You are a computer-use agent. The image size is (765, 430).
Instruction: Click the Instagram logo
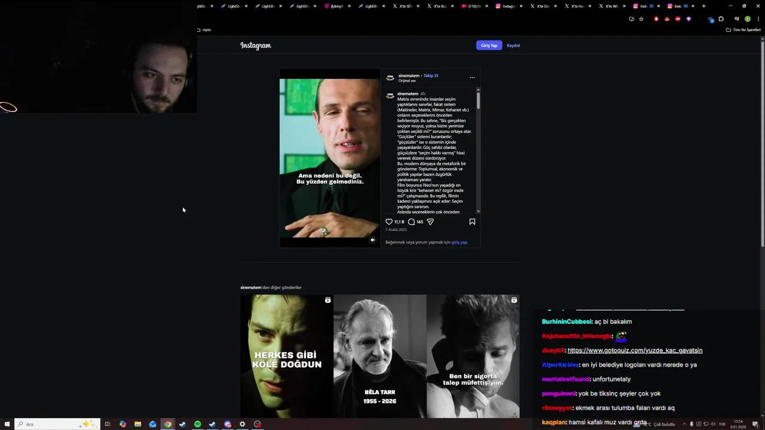(x=256, y=45)
